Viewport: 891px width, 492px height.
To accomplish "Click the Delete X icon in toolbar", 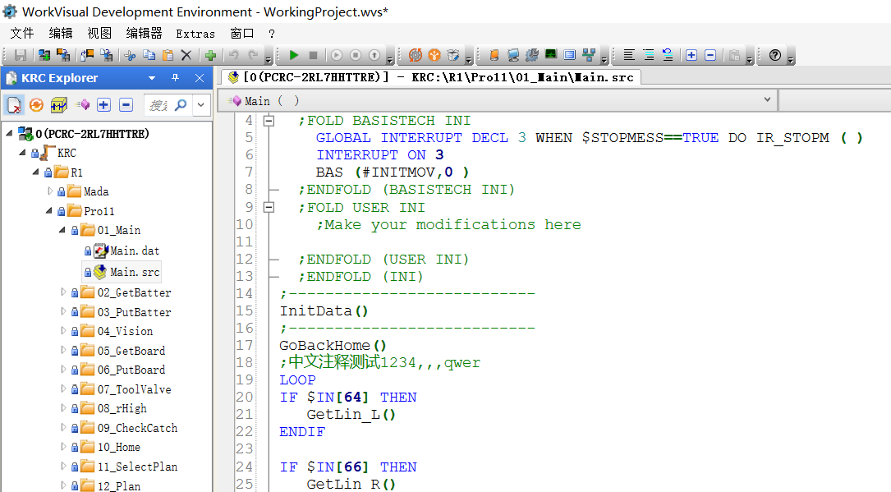I will [186, 55].
